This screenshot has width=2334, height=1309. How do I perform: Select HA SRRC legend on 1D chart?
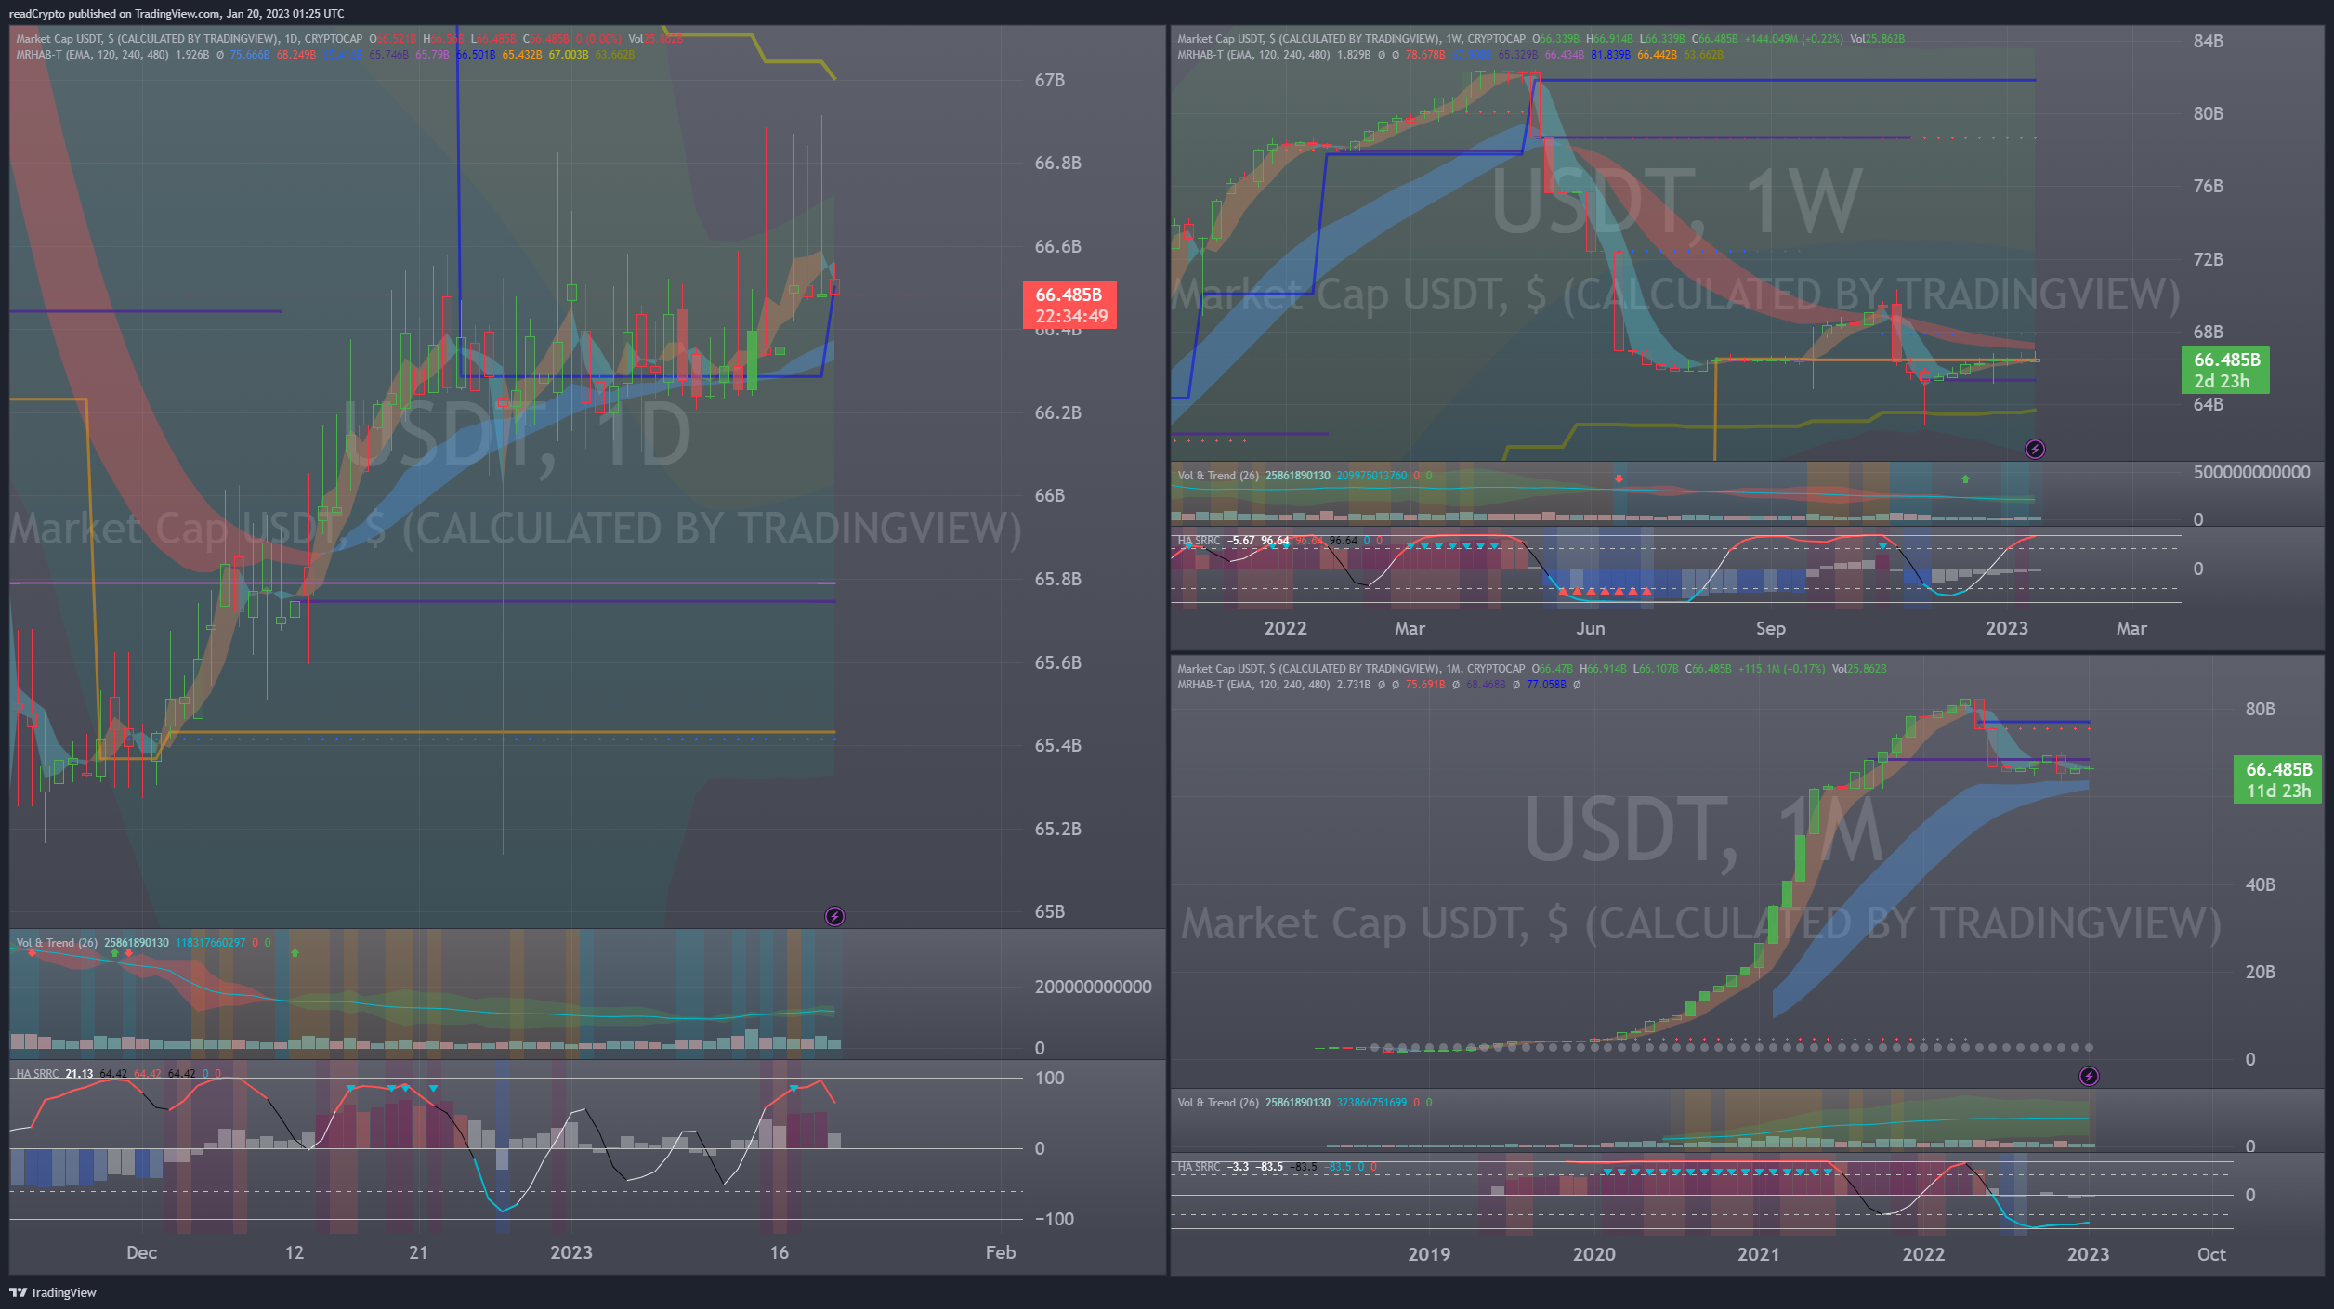pyautogui.click(x=37, y=1074)
